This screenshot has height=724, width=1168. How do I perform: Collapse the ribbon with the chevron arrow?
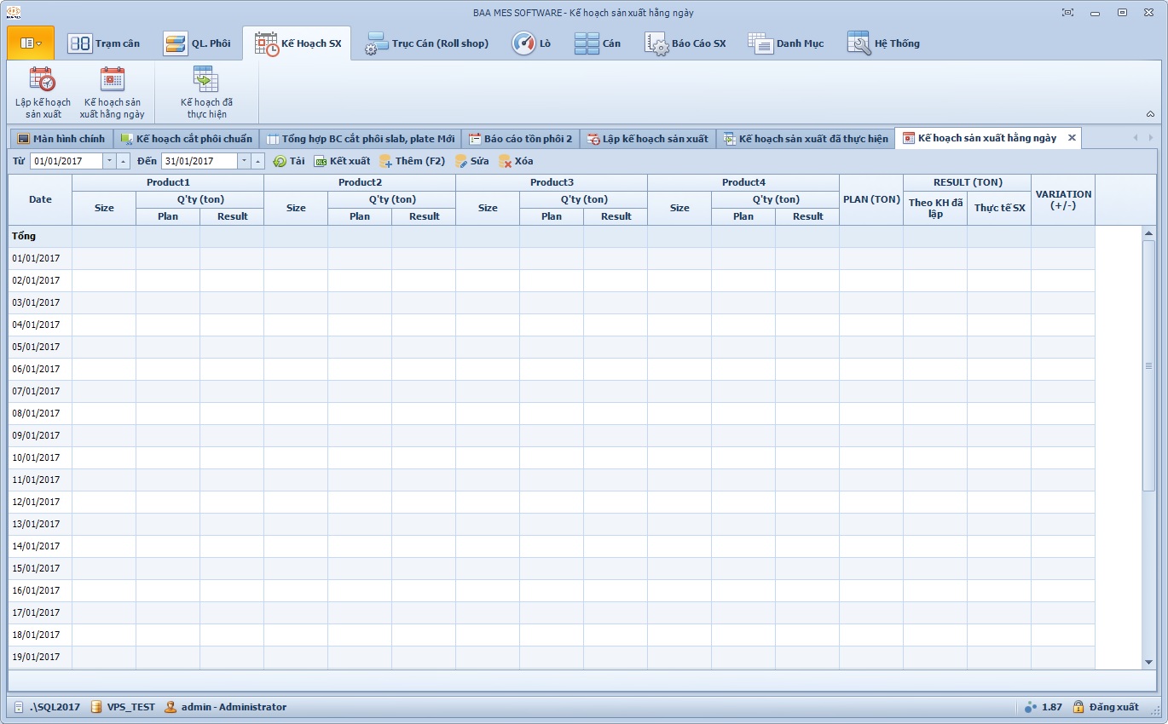(1150, 114)
